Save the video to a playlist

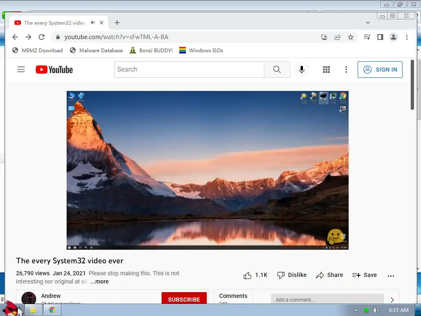pyautogui.click(x=364, y=275)
